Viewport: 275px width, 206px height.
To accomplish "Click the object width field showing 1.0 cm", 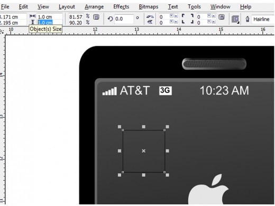I will click(x=50, y=17).
